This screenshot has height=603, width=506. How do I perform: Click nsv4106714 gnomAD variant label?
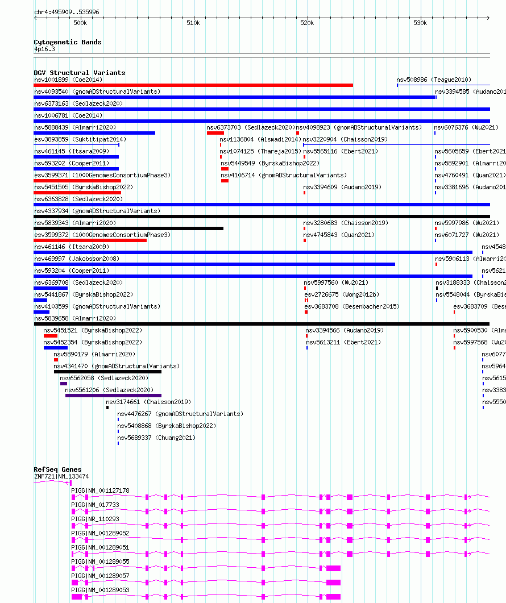pos(284,175)
